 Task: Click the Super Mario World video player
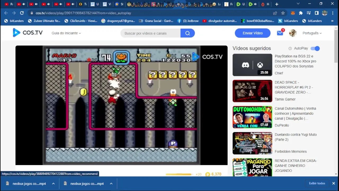coord(121,105)
